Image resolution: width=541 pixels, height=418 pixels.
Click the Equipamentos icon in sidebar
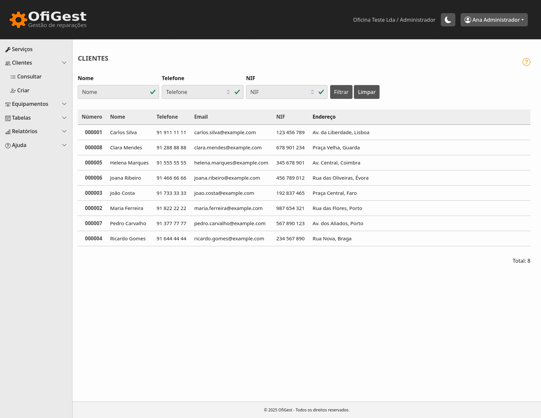(8, 104)
